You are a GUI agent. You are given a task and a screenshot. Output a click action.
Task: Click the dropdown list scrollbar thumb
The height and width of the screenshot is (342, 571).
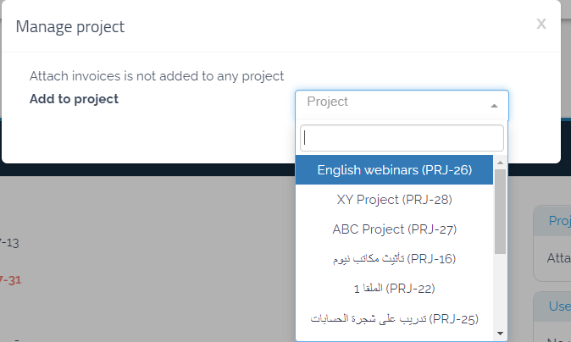coord(500,210)
